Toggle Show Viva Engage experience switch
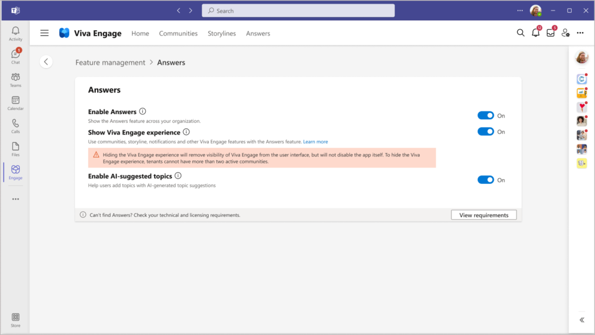 coord(486,131)
